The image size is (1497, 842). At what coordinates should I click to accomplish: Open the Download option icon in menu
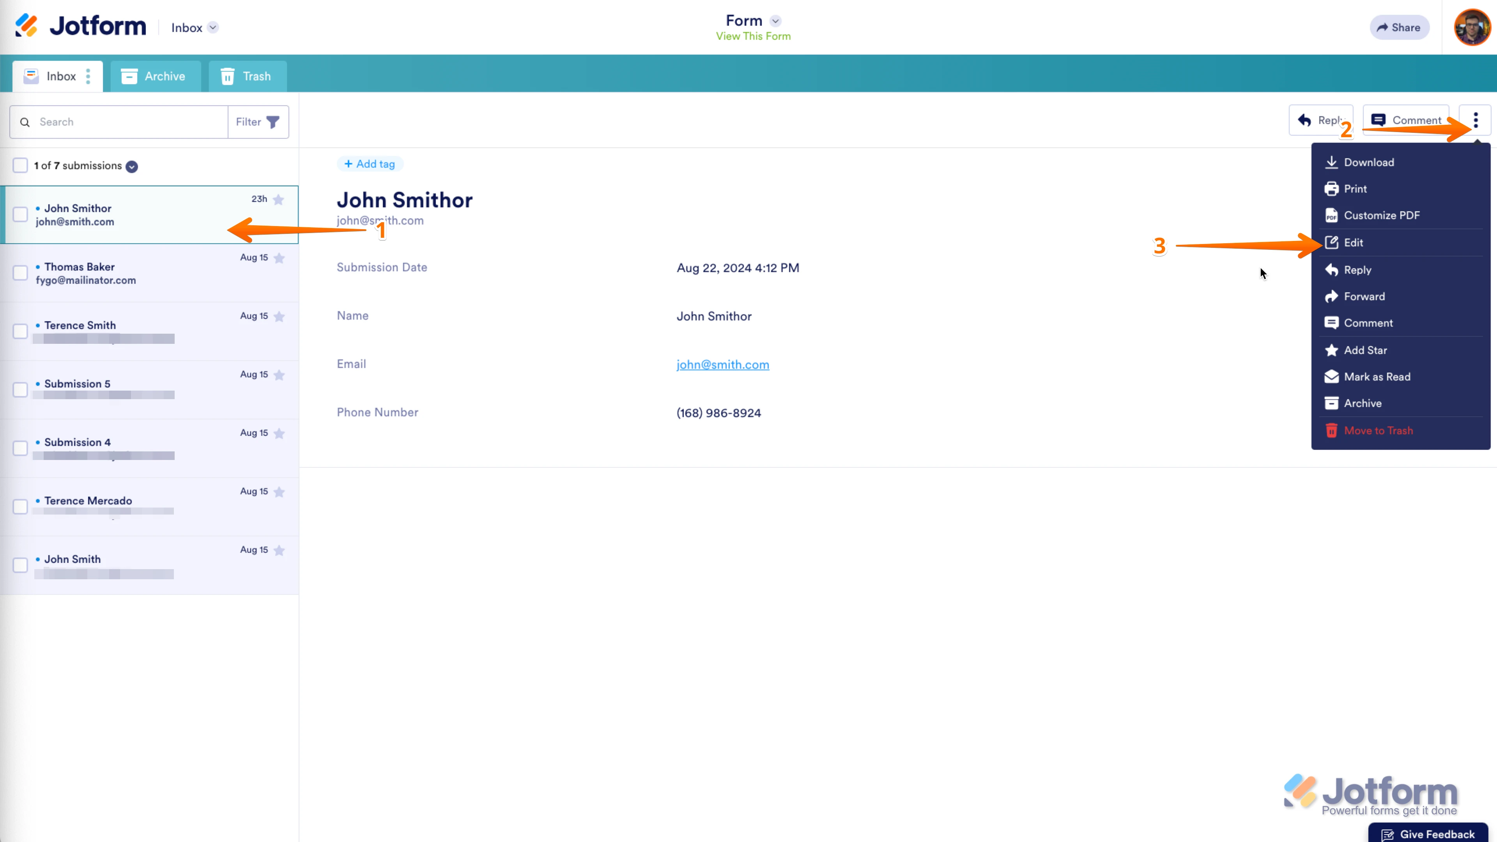(1332, 162)
